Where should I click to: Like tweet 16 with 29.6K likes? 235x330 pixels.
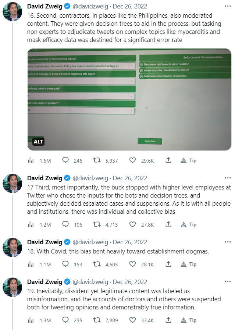(x=133, y=160)
